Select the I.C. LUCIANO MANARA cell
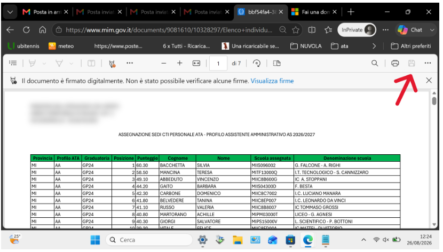Image resolution: width=443 pixels, height=252 pixels. pos(347,193)
